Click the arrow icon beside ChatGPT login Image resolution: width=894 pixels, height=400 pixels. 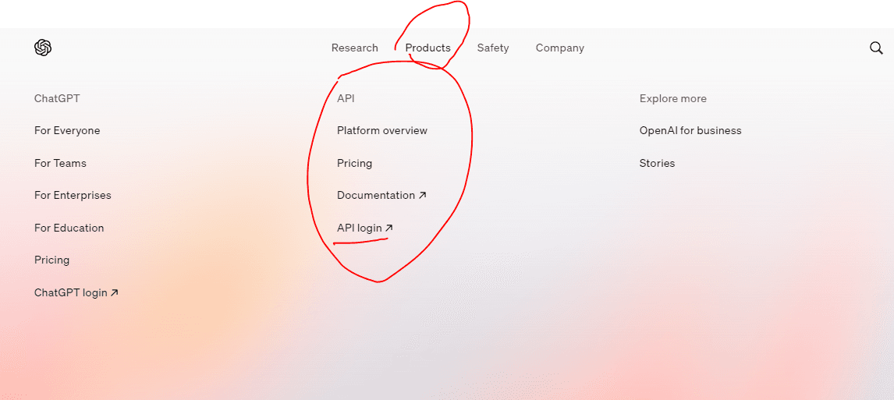coord(115,293)
